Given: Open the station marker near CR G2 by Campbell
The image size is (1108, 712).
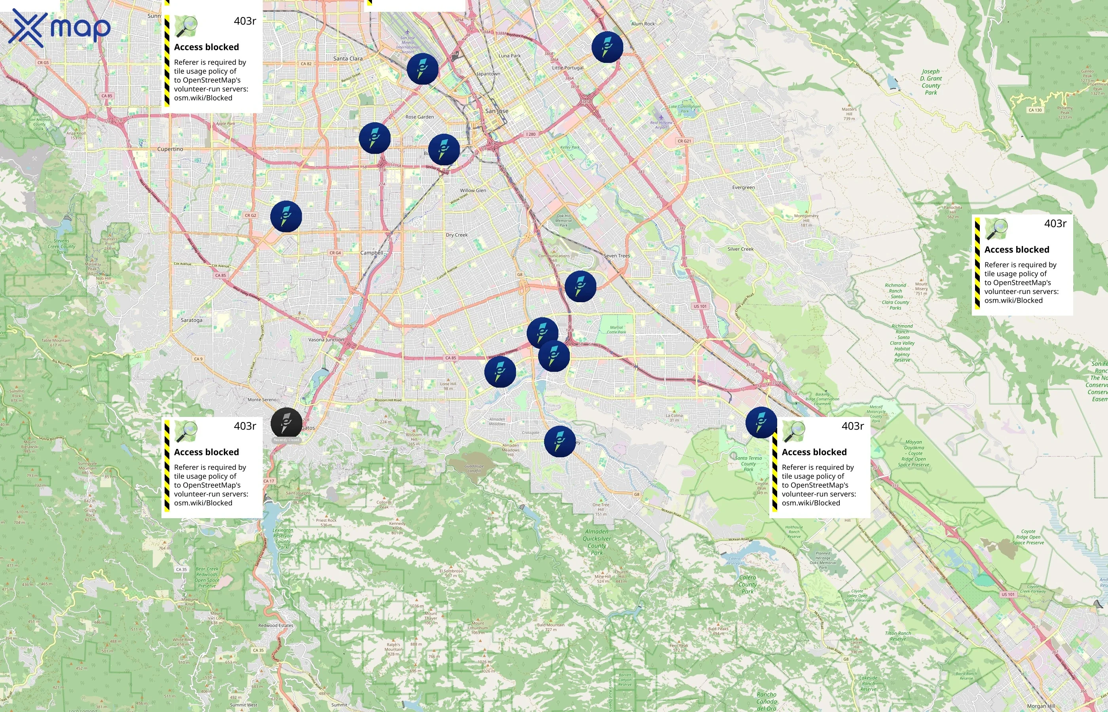Looking at the screenshot, I should click(286, 216).
